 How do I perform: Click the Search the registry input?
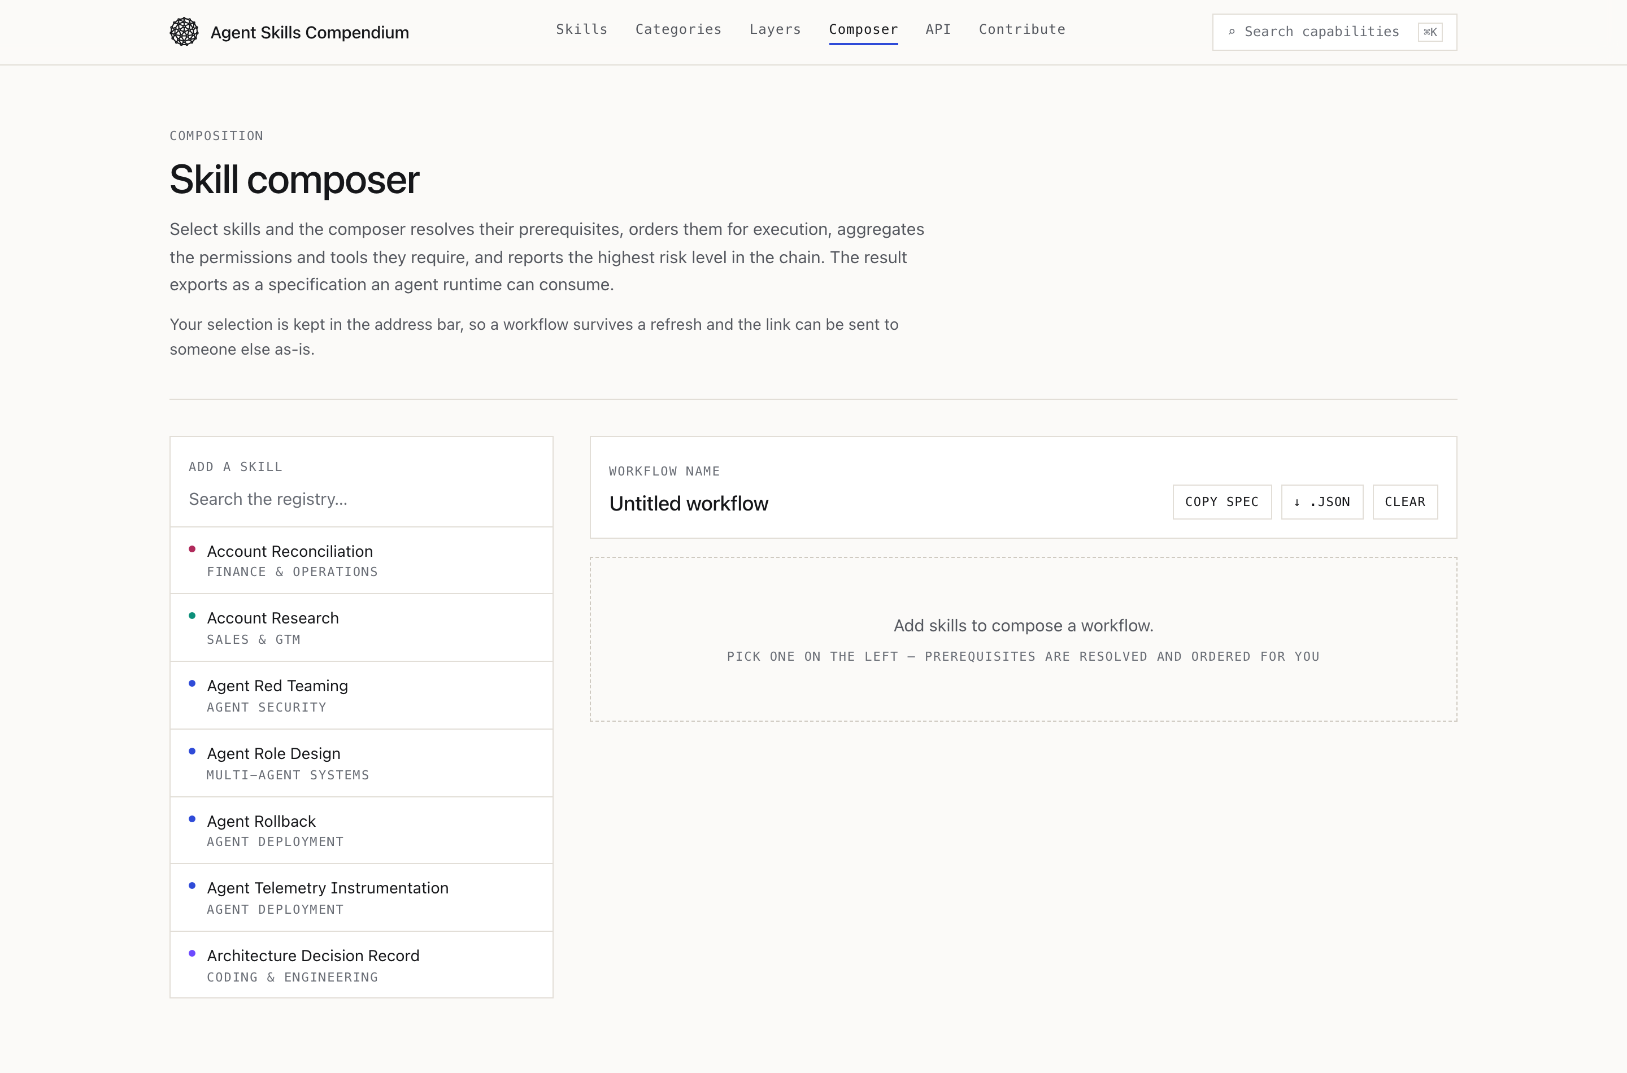click(361, 499)
